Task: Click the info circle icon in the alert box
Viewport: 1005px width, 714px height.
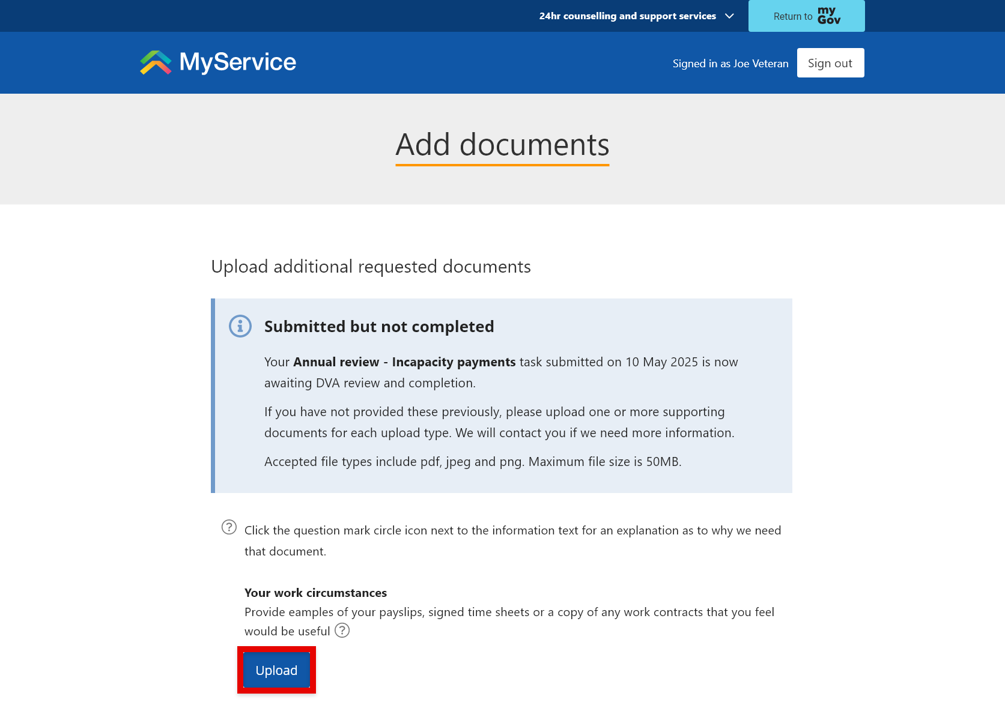Action: tap(240, 326)
